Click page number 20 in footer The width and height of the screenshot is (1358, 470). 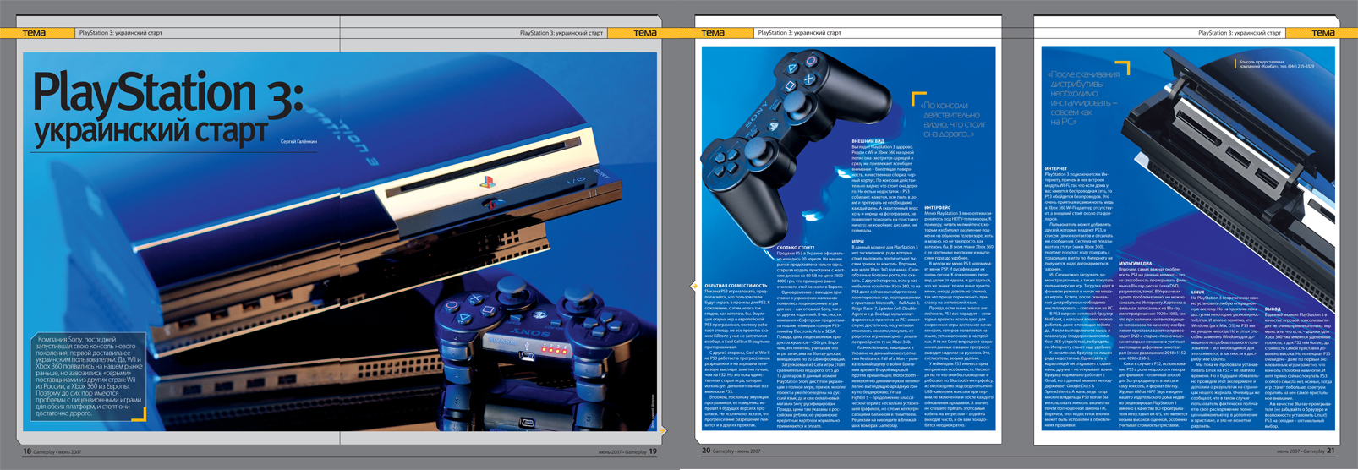(706, 451)
